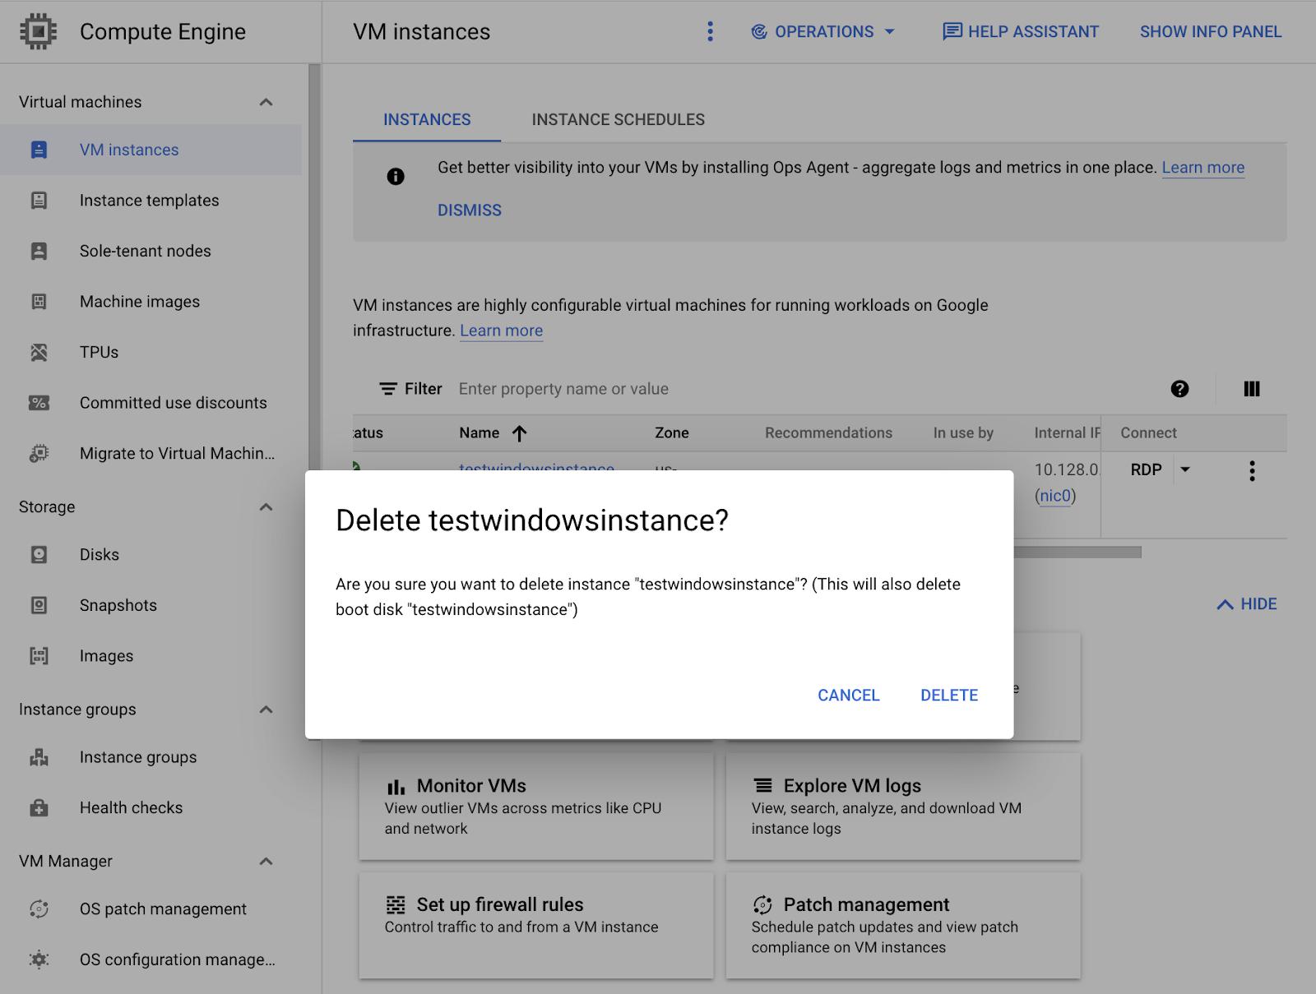This screenshot has height=994, width=1316.
Task: Collapse the VM Manager section
Action: pyautogui.click(x=266, y=862)
